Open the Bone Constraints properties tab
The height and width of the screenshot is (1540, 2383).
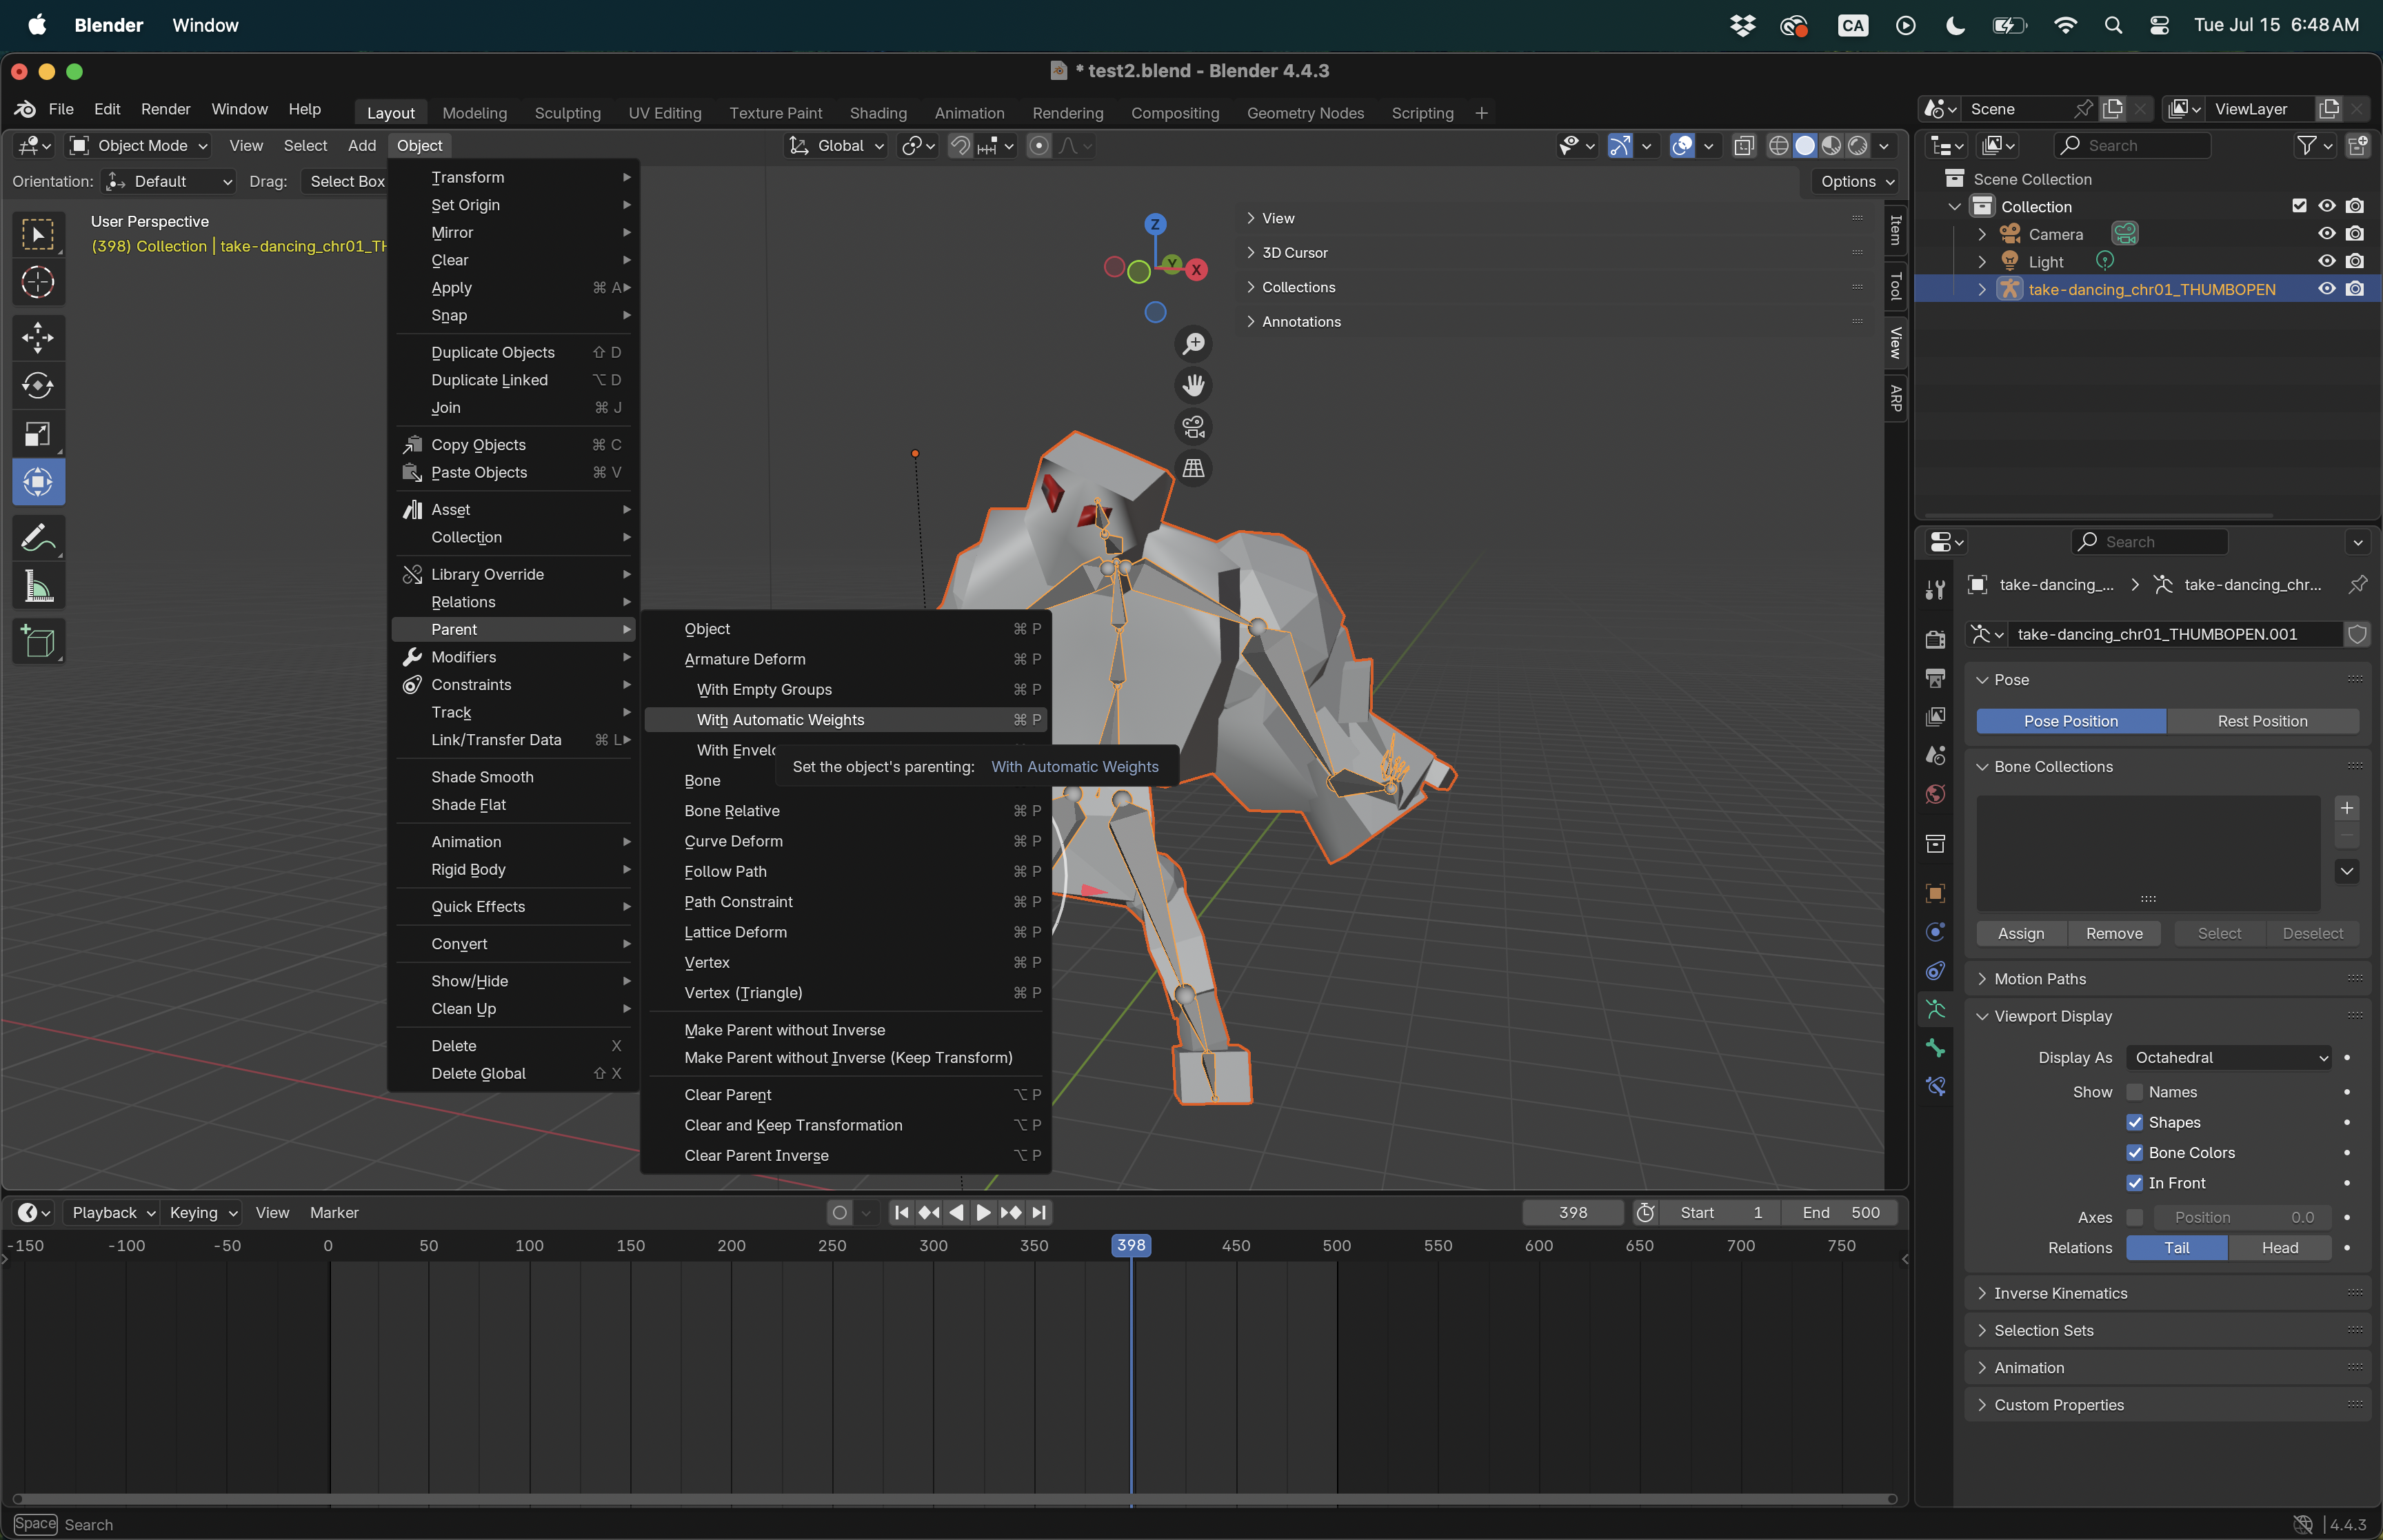coord(1935,1086)
